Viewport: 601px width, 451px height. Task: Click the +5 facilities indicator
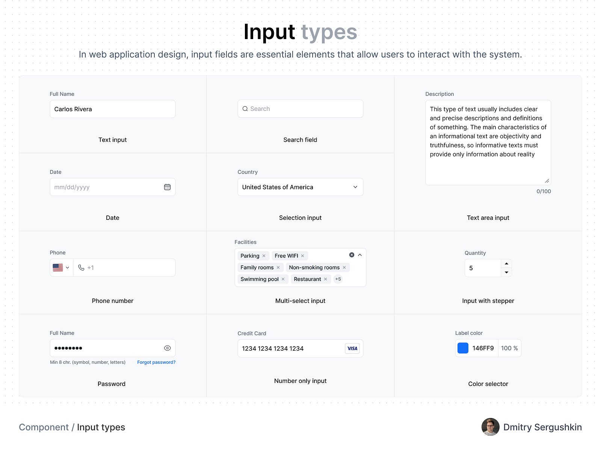(x=338, y=279)
